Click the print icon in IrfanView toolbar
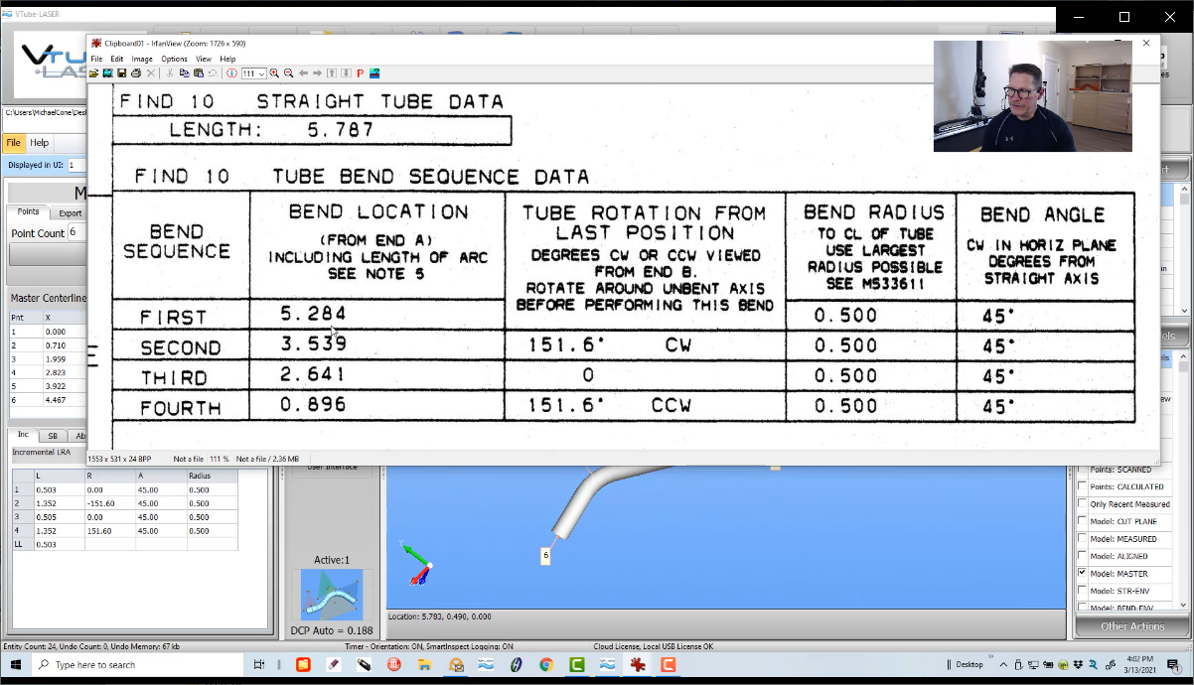The width and height of the screenshot is (1194, 685). (x=136, y=73)
